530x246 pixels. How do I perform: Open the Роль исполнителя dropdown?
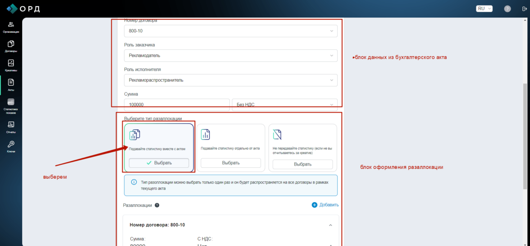tap(231, 80)
